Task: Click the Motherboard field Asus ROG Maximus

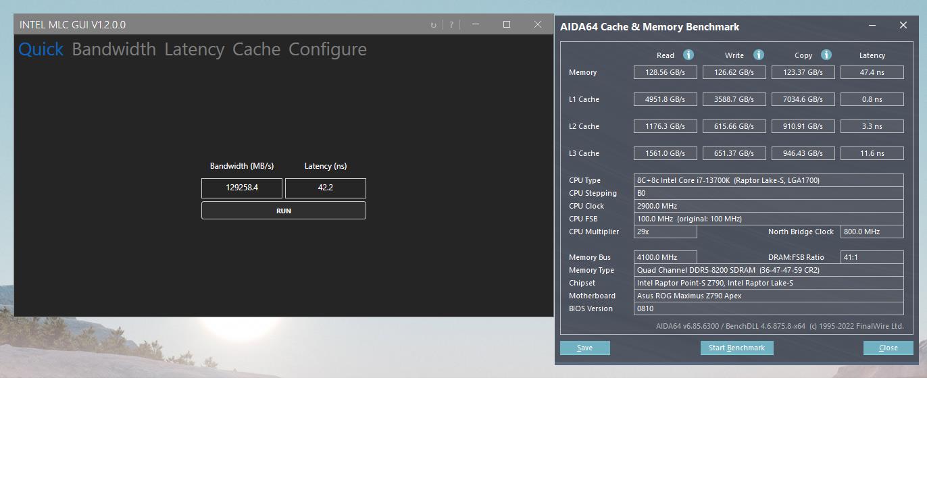Action: 769,296
